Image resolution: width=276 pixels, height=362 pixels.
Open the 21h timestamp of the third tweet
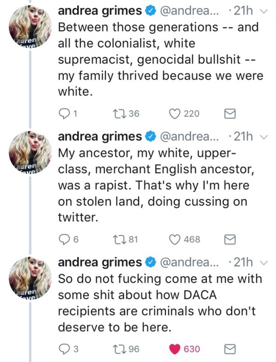[x=243, y=262]
